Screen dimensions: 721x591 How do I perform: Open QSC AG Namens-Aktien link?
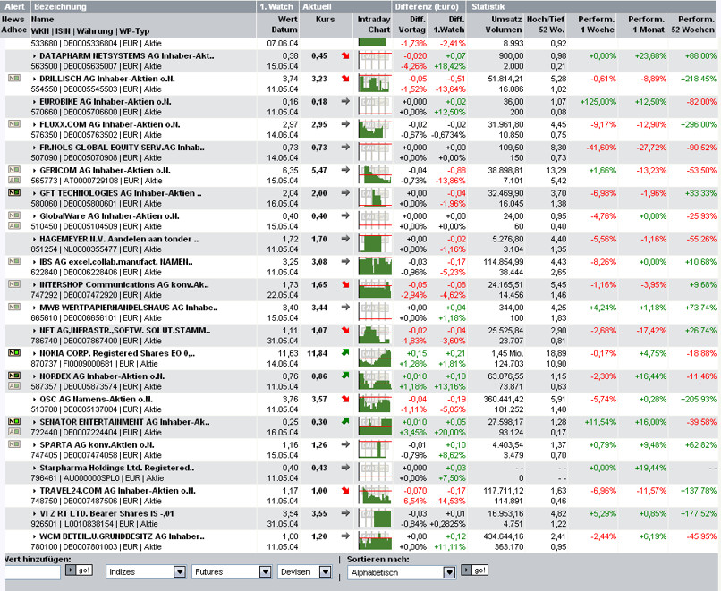96,399
